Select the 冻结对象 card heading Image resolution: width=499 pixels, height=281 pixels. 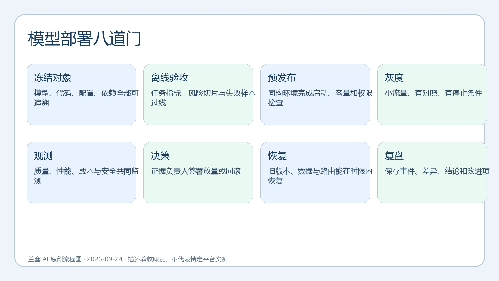click(x=53, y=78)
